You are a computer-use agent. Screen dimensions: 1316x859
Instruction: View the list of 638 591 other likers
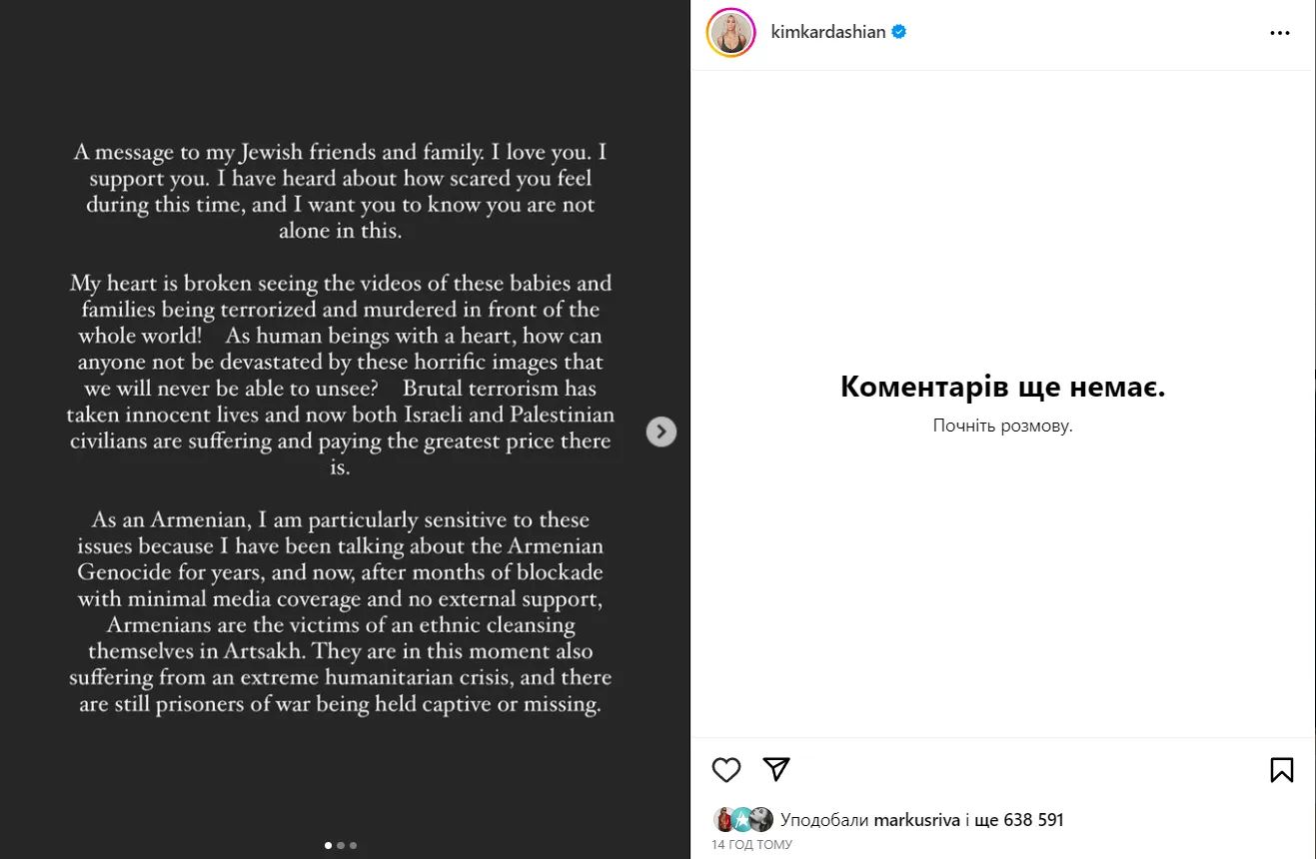click(1019, 820)
